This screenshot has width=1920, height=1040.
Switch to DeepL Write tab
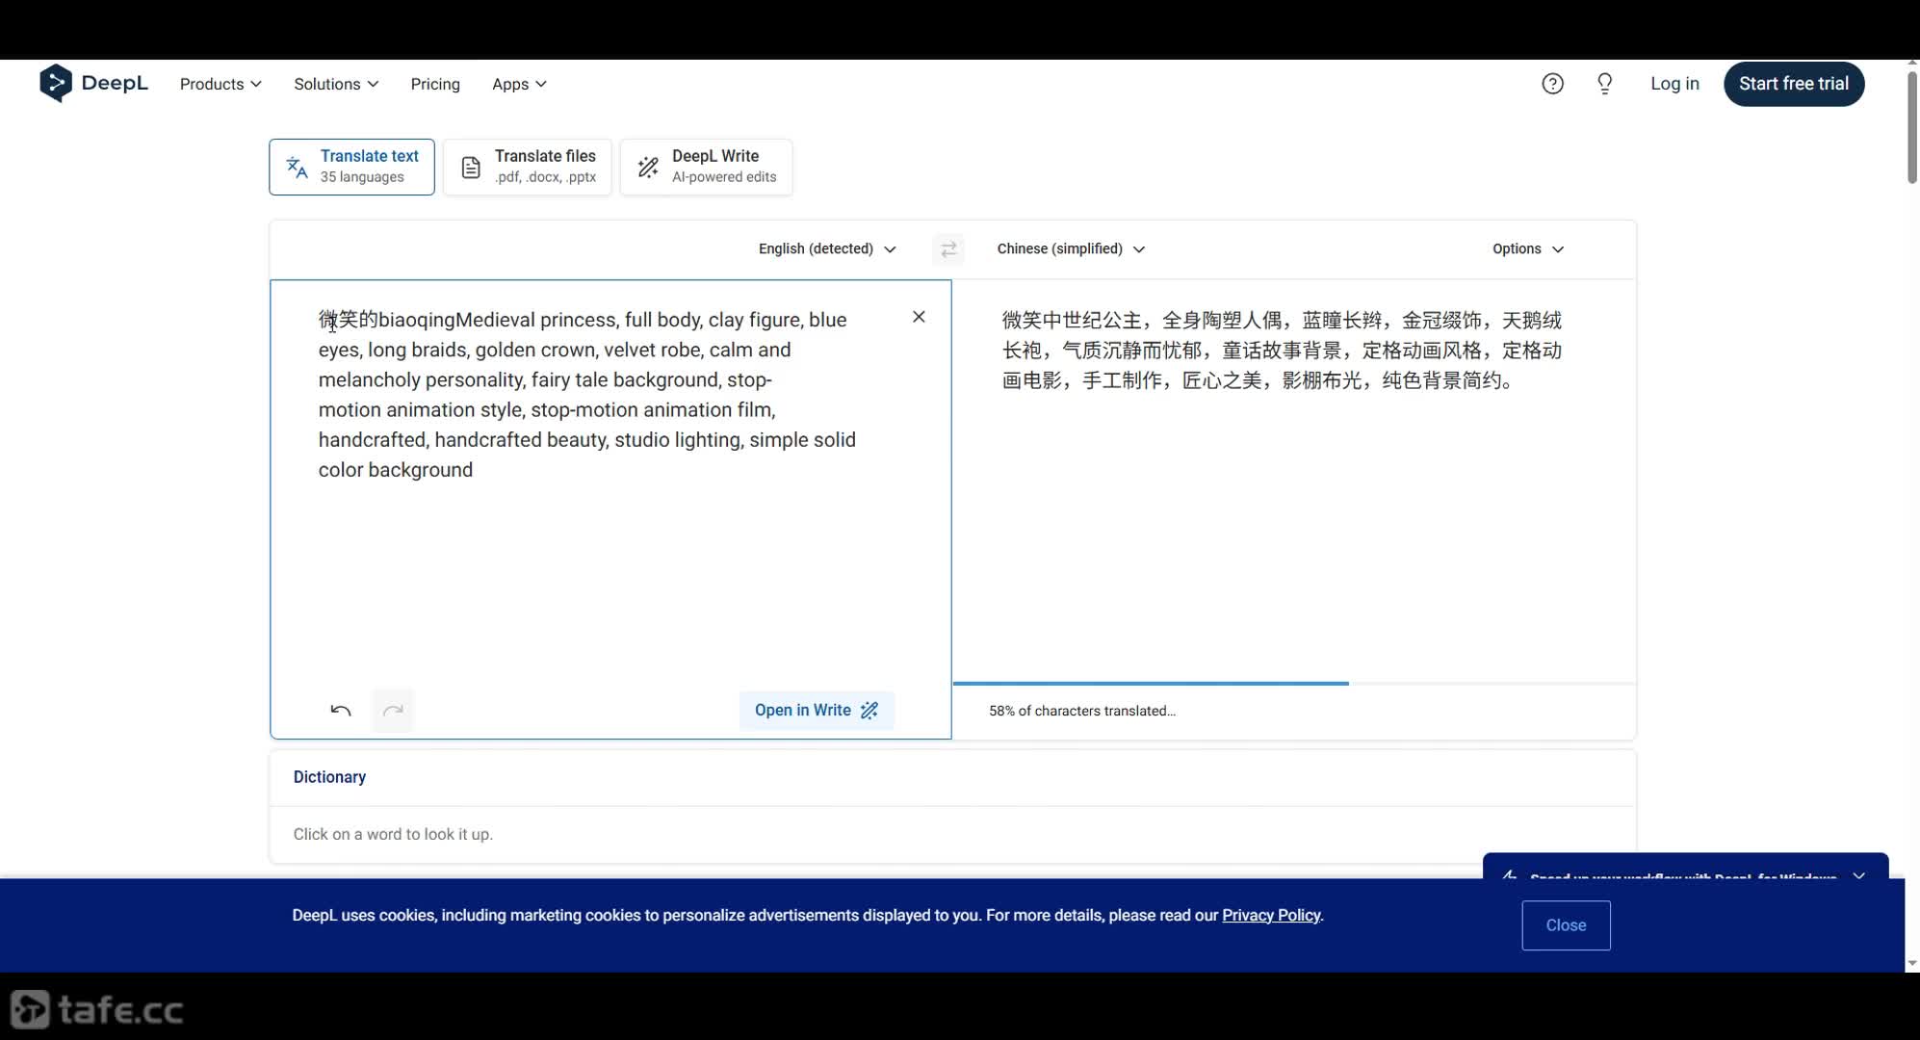pos(707,167)
